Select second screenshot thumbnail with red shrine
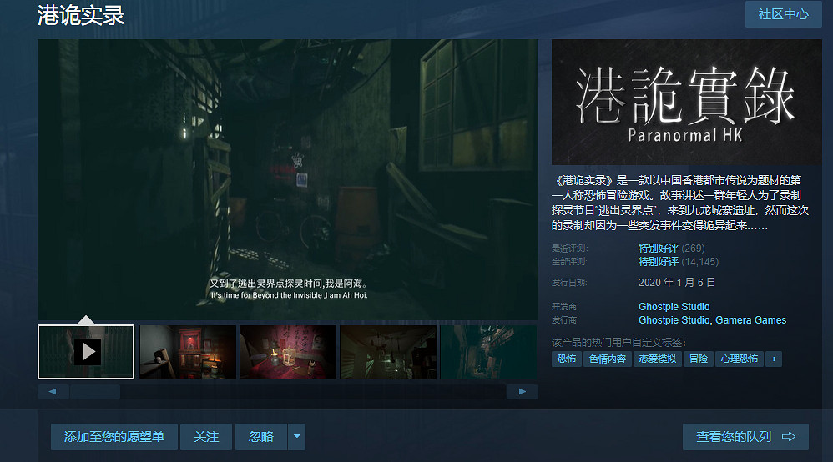 187,351
